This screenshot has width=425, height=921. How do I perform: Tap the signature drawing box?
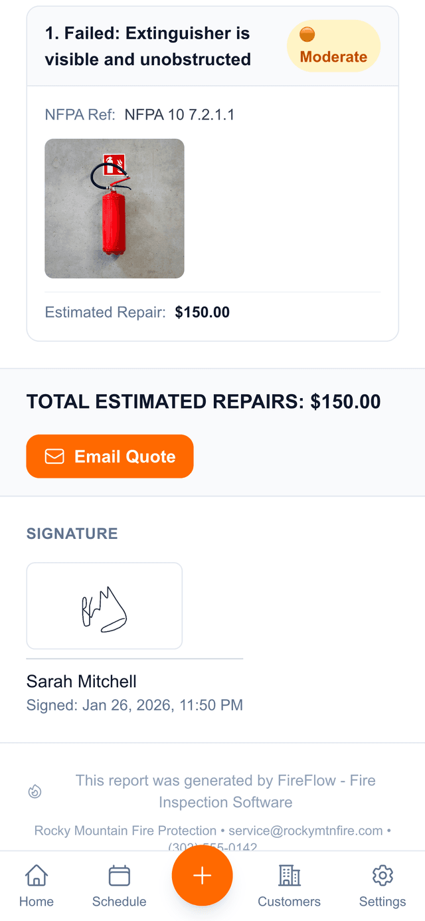click(x=104, y=605)
